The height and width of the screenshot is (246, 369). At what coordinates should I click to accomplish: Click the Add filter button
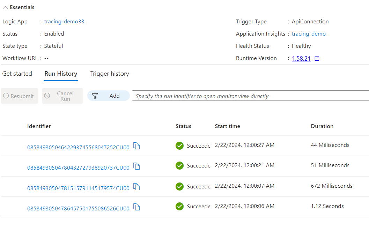tap(109, 96)
